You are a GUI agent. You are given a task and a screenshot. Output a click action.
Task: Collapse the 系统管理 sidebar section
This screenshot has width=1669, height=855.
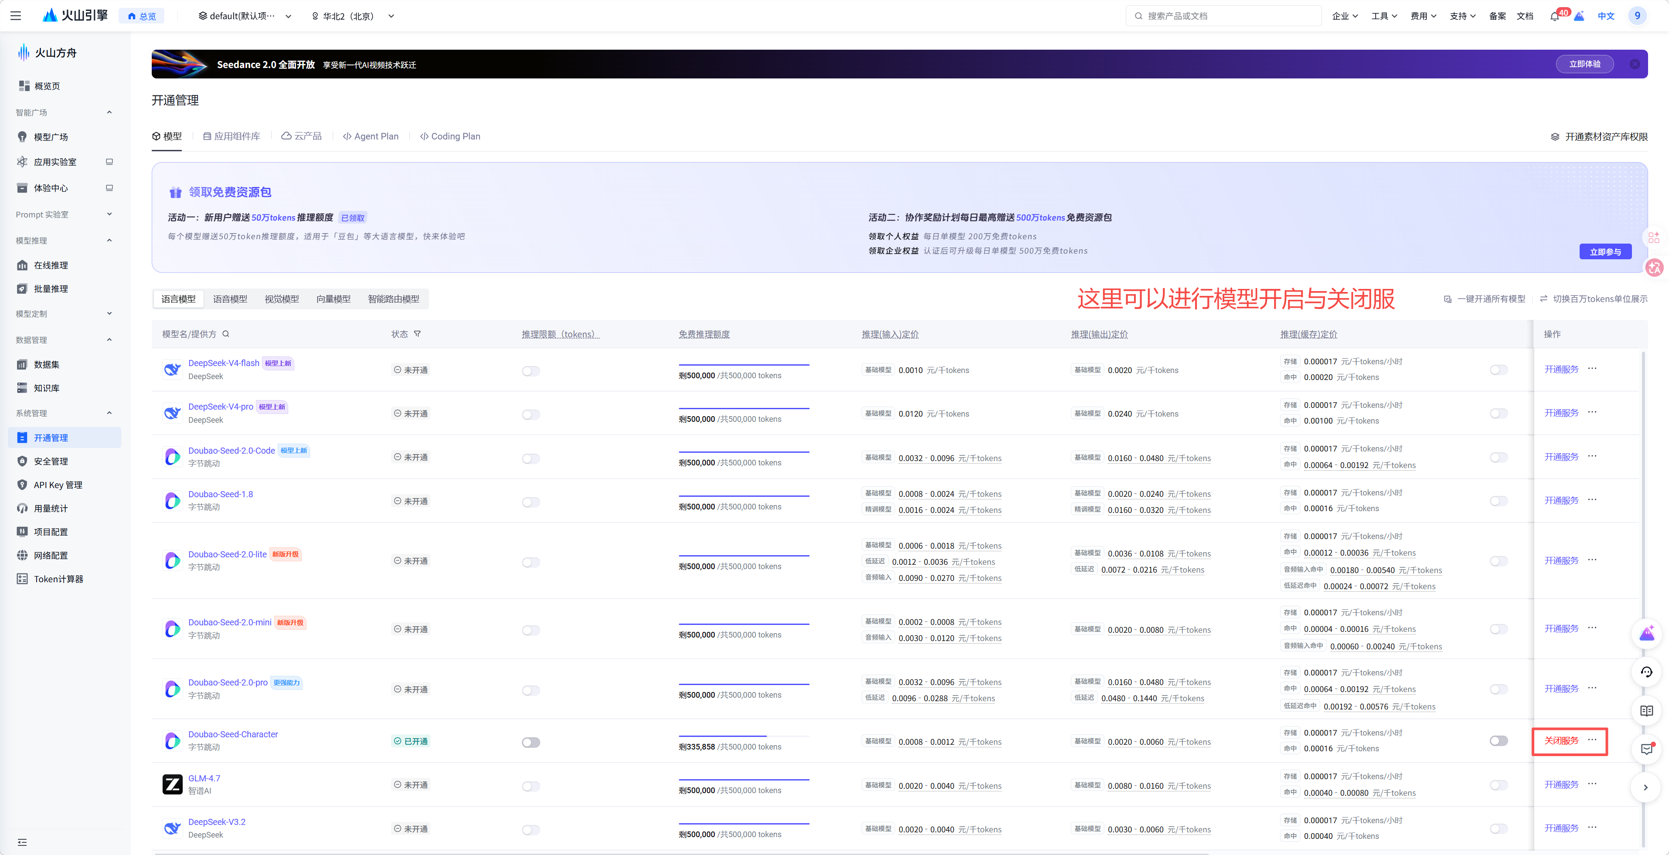coord(65,413)
